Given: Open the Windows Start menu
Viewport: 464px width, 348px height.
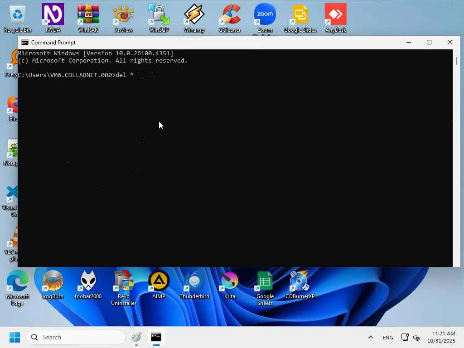Looking at the screenshot, I should [14, 337].
